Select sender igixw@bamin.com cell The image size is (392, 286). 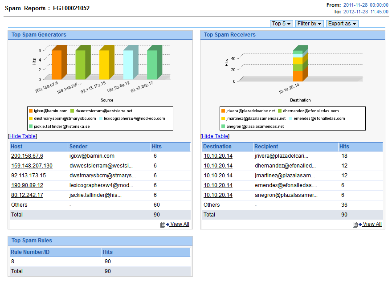(x=92, y=156)
